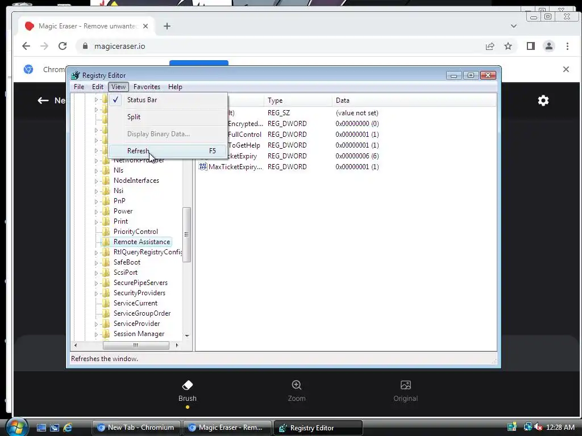The image size is (582, 436).
Task: Expand the NodeInterfaces key
Action: pos(96,181)
